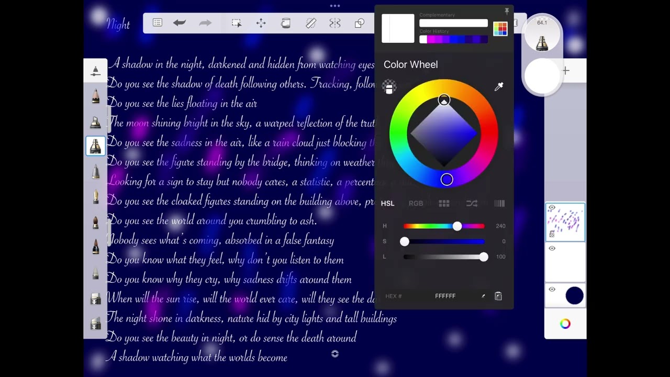Add a new layer with plus
This screenshot has width=670, height=377.
566,71
